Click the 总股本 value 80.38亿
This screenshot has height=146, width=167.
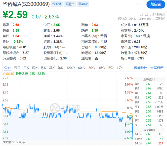[101, 47]
